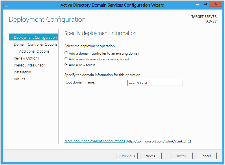Open More about deployment configurations link
225x165 pixels.
(x=95, y=141)
